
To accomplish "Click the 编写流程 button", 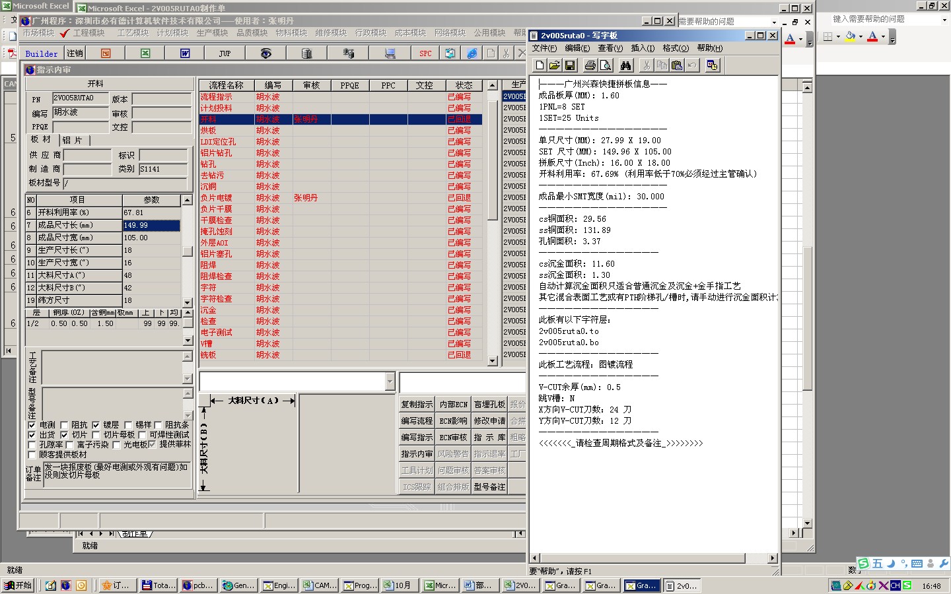I will [x=417, y=421].
